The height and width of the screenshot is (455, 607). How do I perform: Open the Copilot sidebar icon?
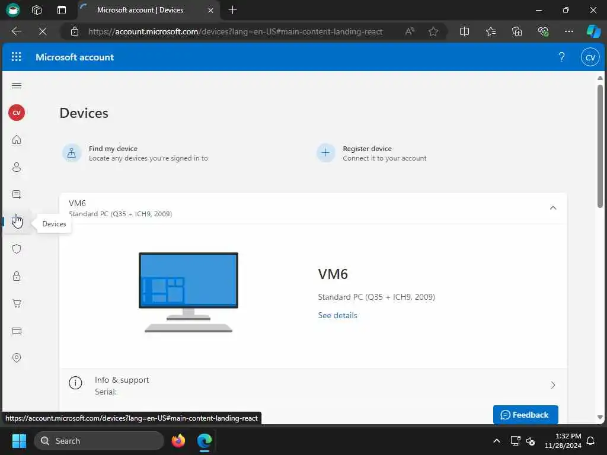[593, 31]
